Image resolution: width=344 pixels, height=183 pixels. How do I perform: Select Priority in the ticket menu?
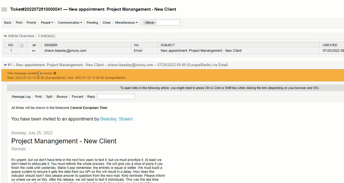point(31,23)
